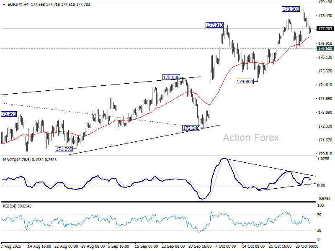Select the 176.600 level tag on axis
Screen dimensions: 335x251
coord(325,49)
